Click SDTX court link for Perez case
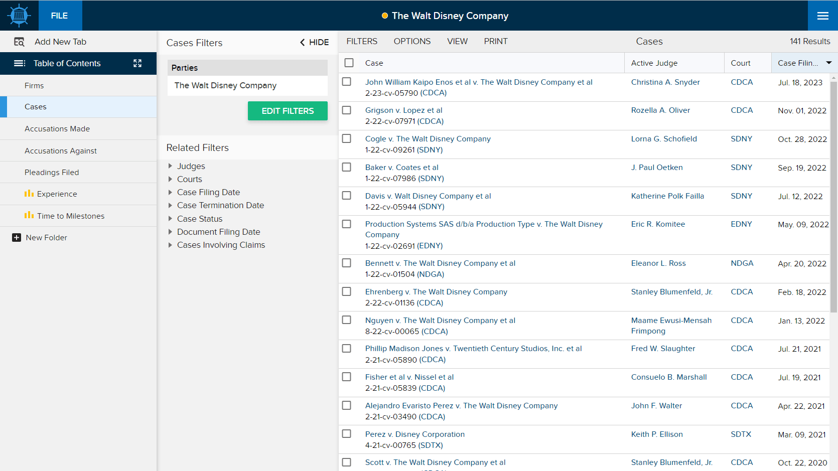This screenshot has height=471, width=838. click(741, 434)
